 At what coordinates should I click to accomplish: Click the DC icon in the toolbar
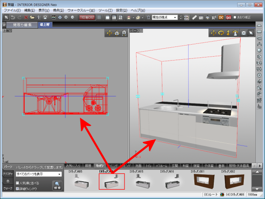pos(221,17)
